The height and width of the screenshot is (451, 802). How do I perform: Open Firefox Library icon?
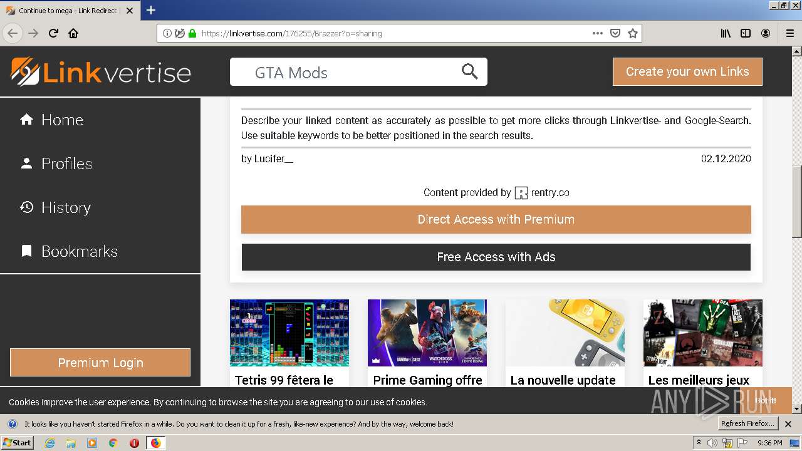point(726,33)
